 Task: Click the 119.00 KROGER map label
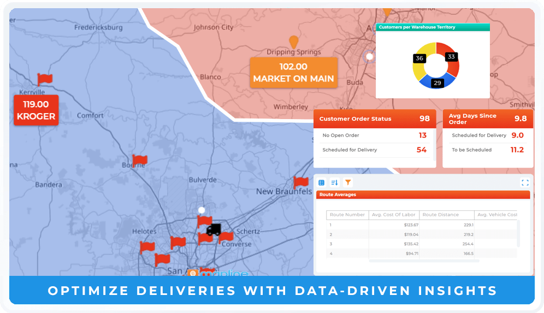click(36, 110)
